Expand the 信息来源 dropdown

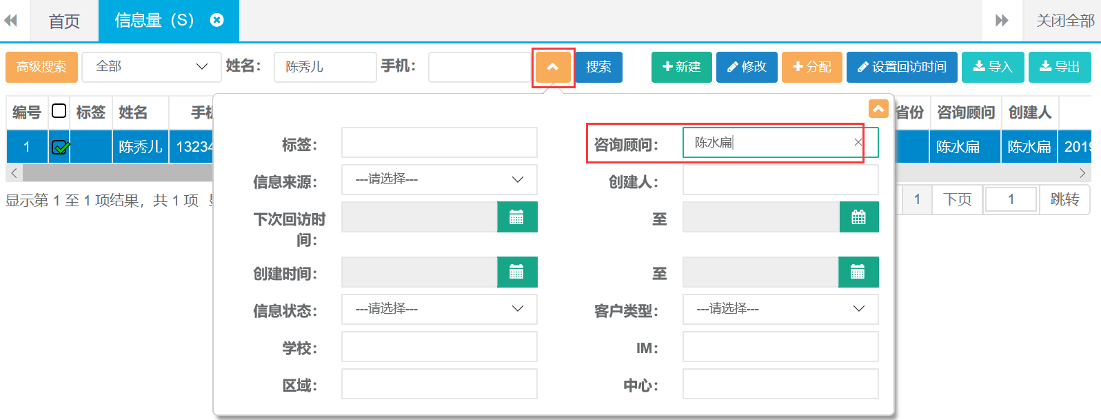pos(438,179)
